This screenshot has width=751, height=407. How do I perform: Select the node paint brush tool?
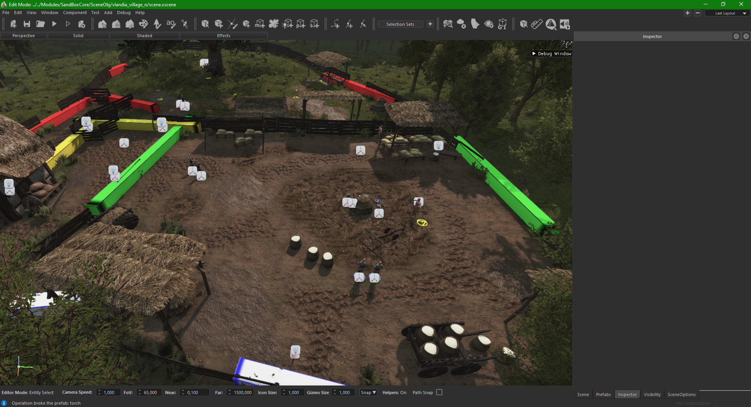(233, 24)
